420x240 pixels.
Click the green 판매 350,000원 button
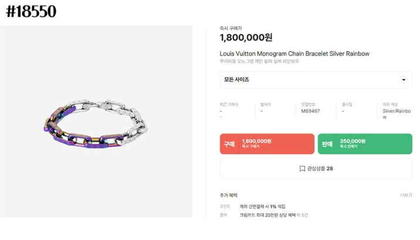pos(365,144)
